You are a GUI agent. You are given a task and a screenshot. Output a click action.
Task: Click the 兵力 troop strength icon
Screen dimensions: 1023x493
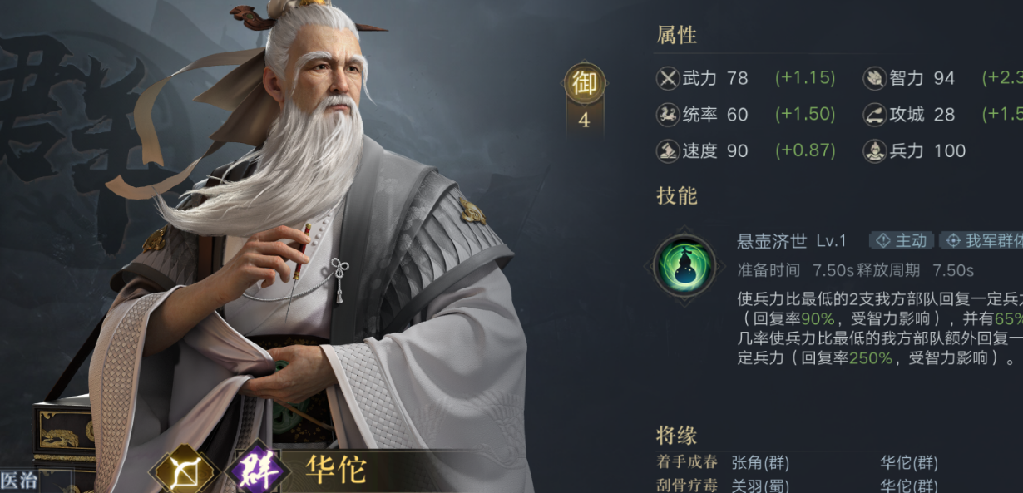pyautogui.click(x=875, y=150)
